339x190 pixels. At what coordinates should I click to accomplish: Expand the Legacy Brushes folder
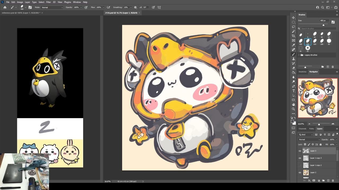coord(299,55)
